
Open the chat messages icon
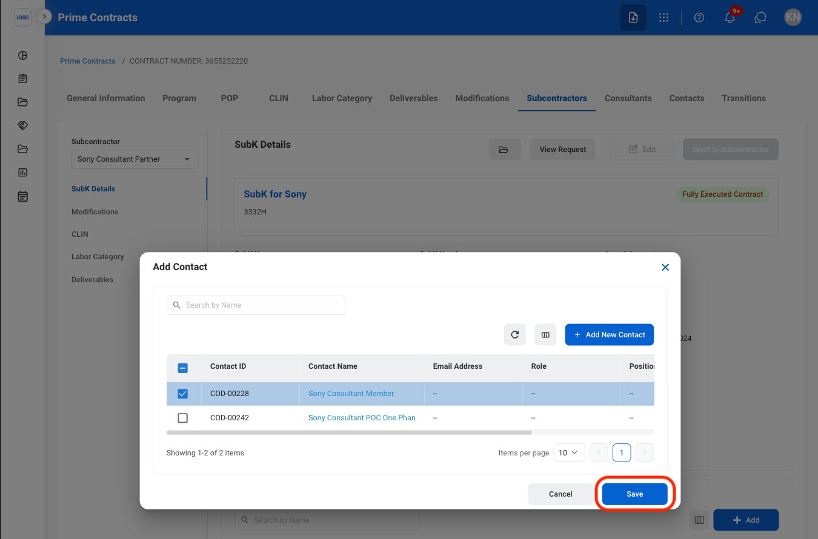coord(760,18)
